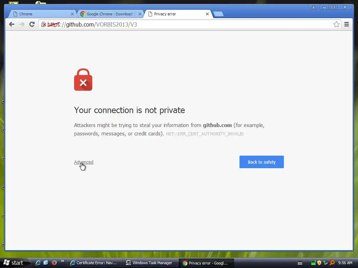The width and height of the screenshot is (358, 268).
Task: Open the Chrome hamburger menu
Action: [346, 24]
